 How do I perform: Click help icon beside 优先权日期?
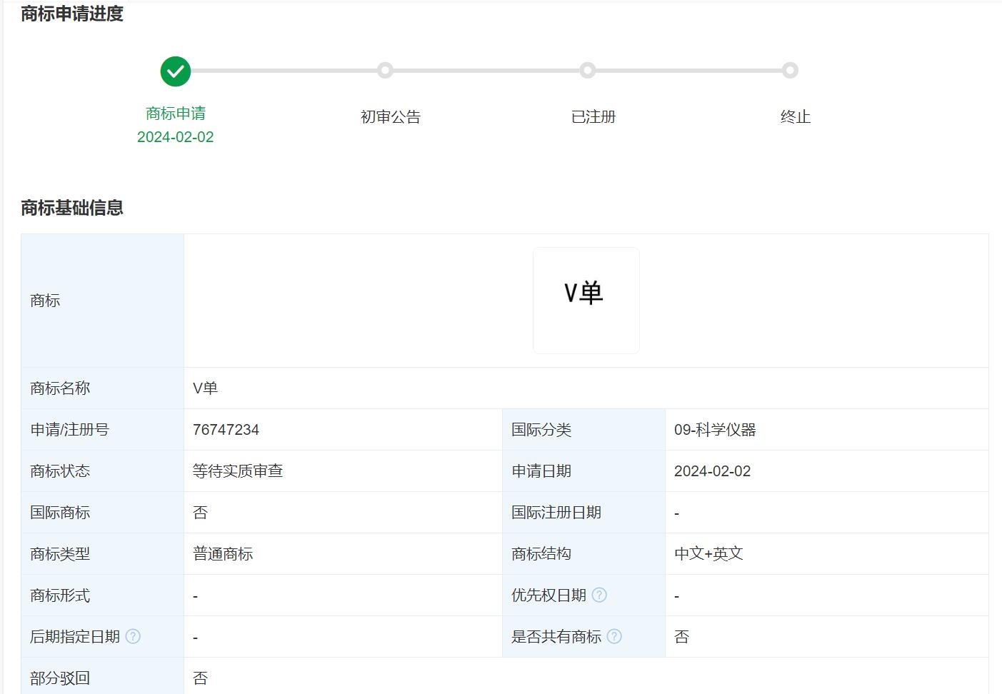tap(599, 595)
